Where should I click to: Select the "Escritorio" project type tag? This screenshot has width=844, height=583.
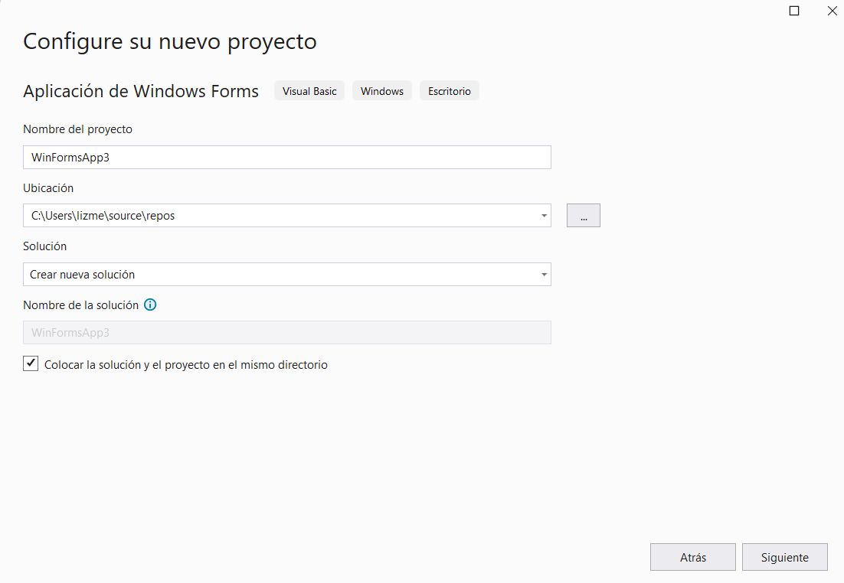(449, 90)
